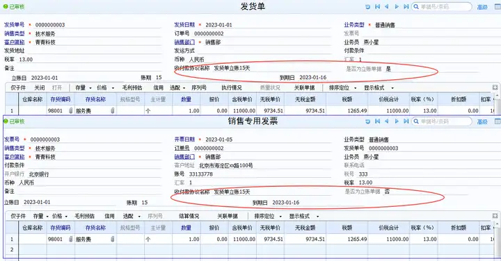Click the refresh icon in the sales invoice header
The width and height of the screenshot is (501, 261).
click(368, 121)
